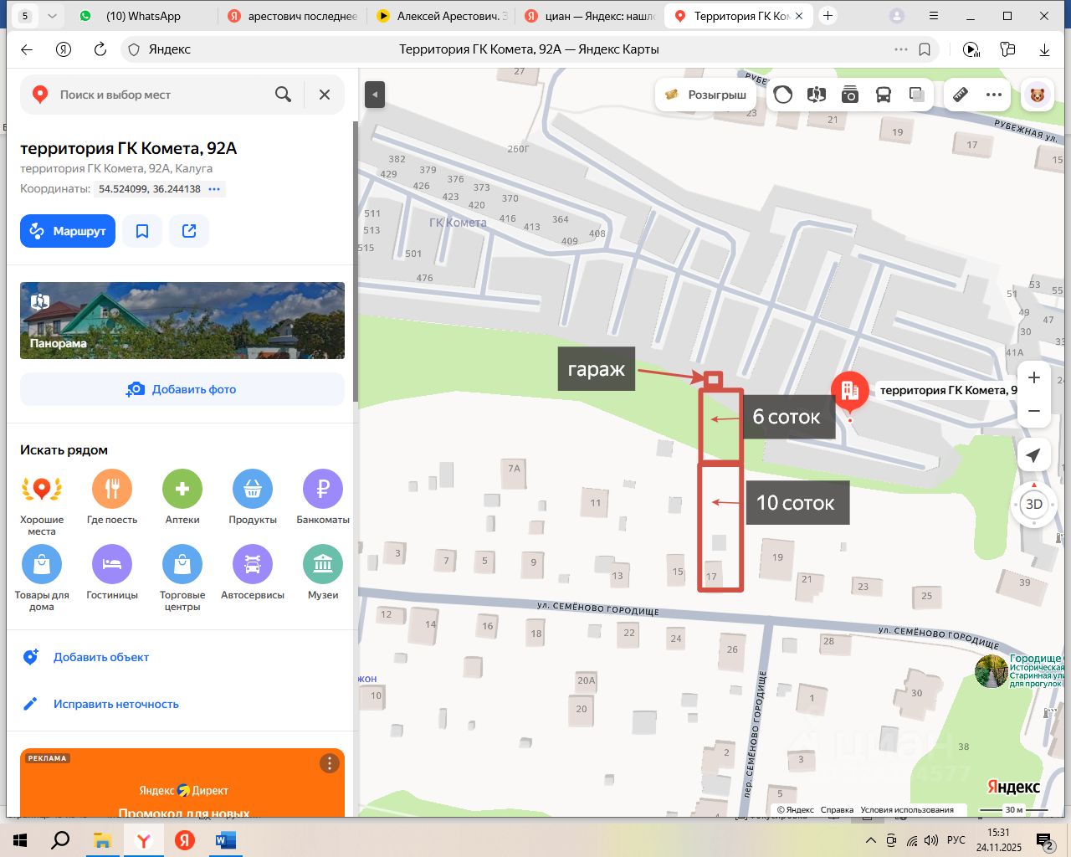Screen dimensions: 1071x857
Task: Click the share place icon
Action: (x=189, y=231)
